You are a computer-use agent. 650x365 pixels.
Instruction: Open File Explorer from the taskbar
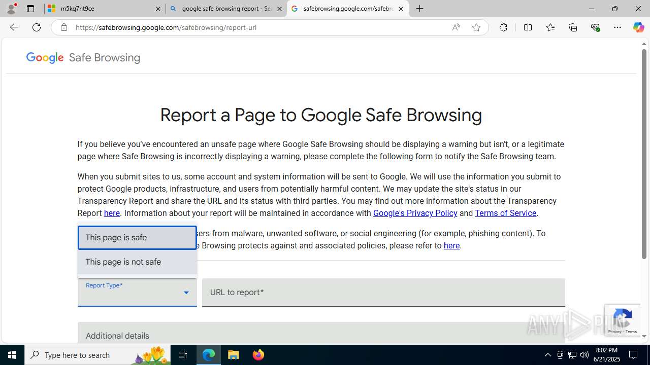coord(234,355)
